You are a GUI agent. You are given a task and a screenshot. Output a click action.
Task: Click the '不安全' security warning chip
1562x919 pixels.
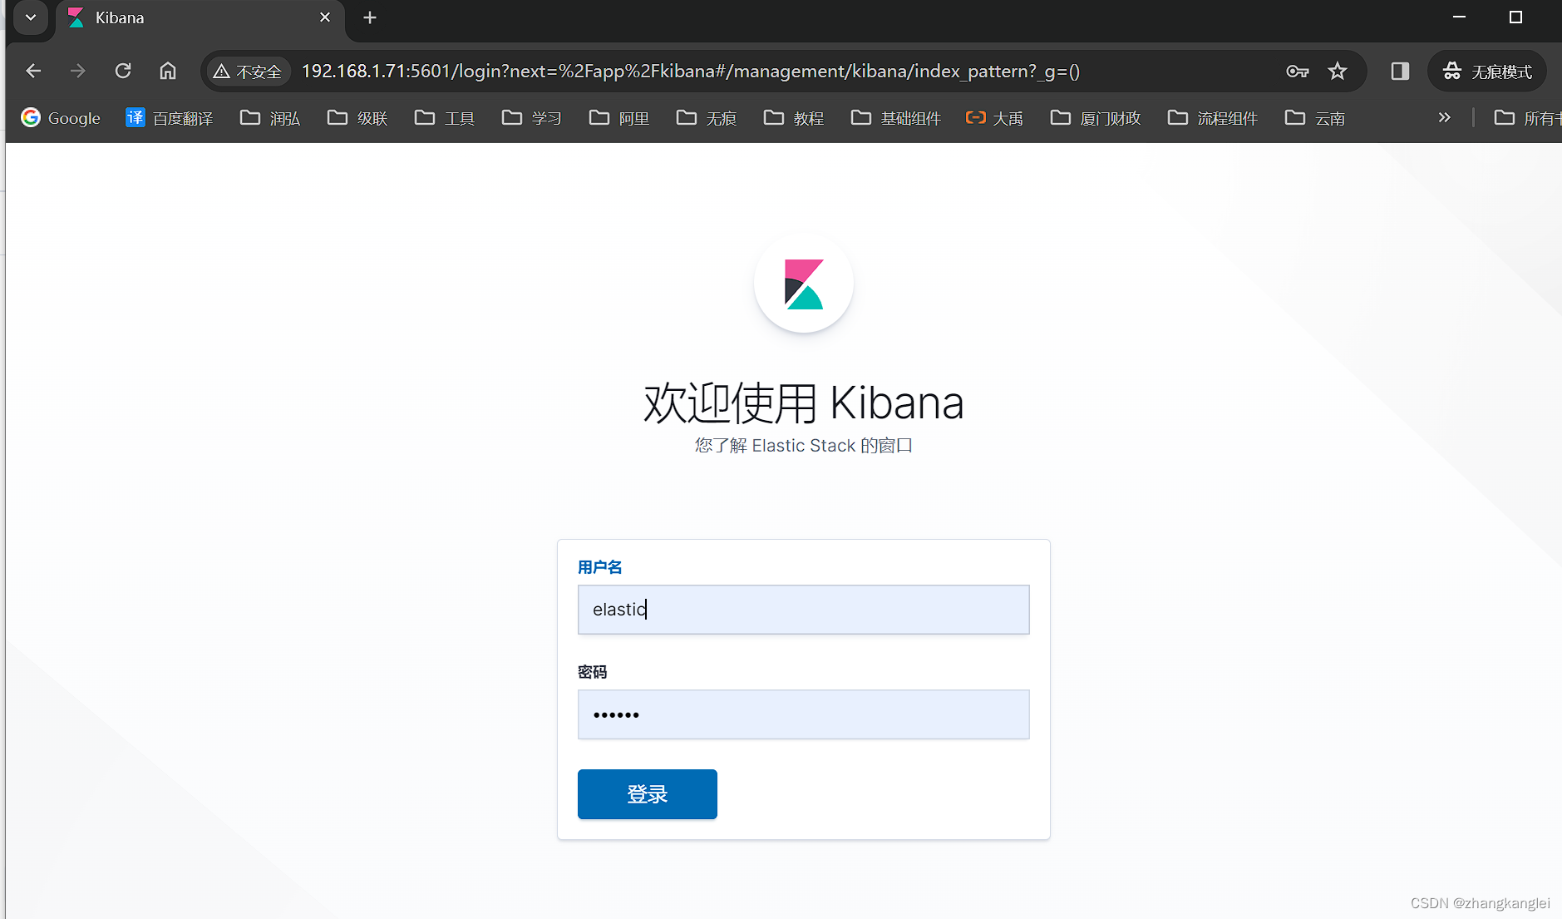click(x=248, y=72)
